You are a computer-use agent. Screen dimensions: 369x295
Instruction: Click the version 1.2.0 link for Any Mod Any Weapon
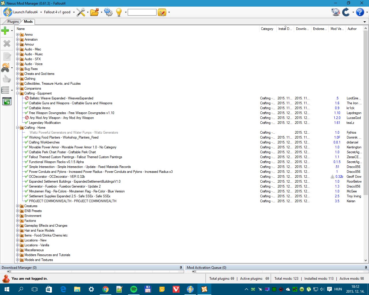[337, 118]
